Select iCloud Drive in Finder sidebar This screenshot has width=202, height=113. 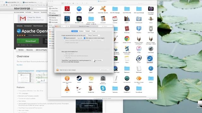coord(54,11)
